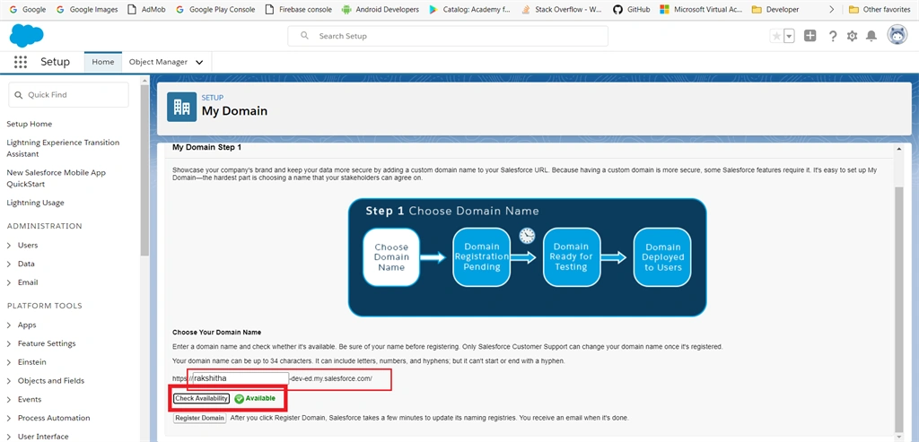Open the favorites list dropdown arrow
This screenshot has height=442, width=919.
789,36
